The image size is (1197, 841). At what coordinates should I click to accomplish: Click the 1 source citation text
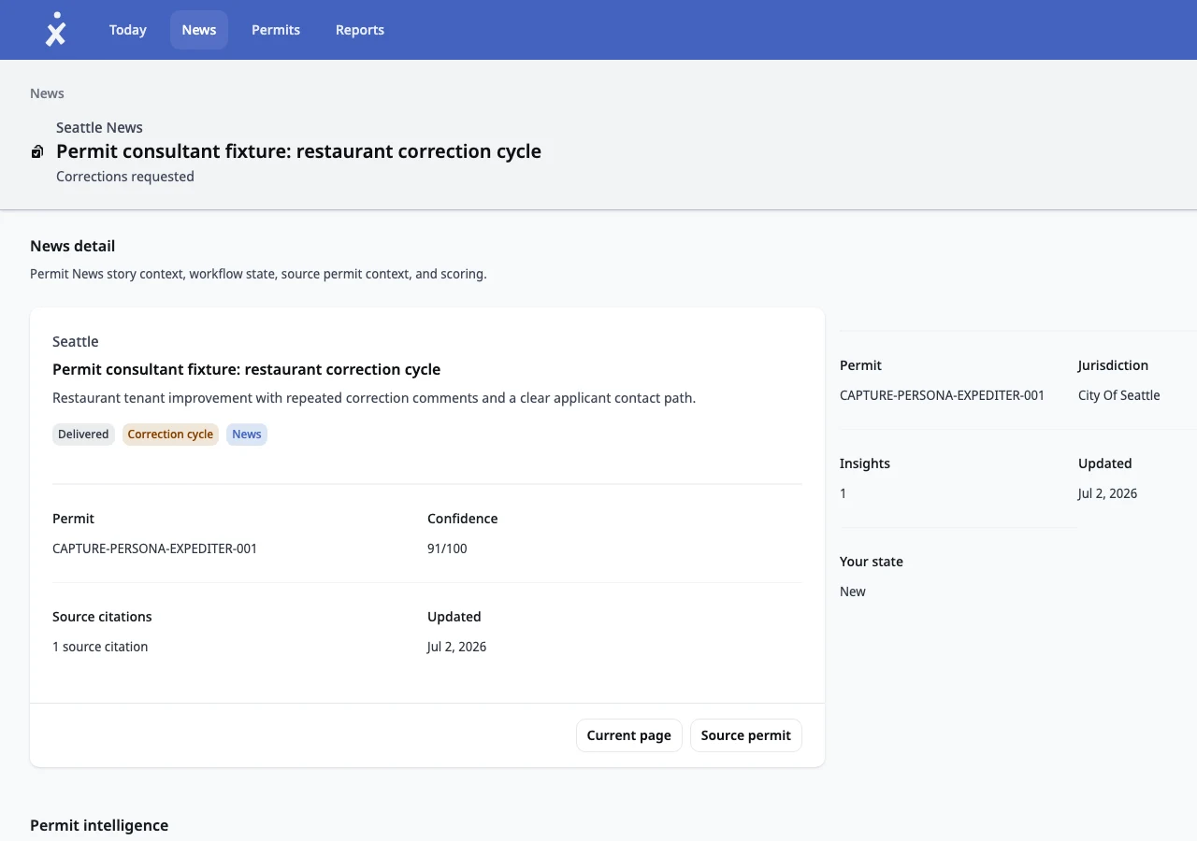(x=100, y=647)
